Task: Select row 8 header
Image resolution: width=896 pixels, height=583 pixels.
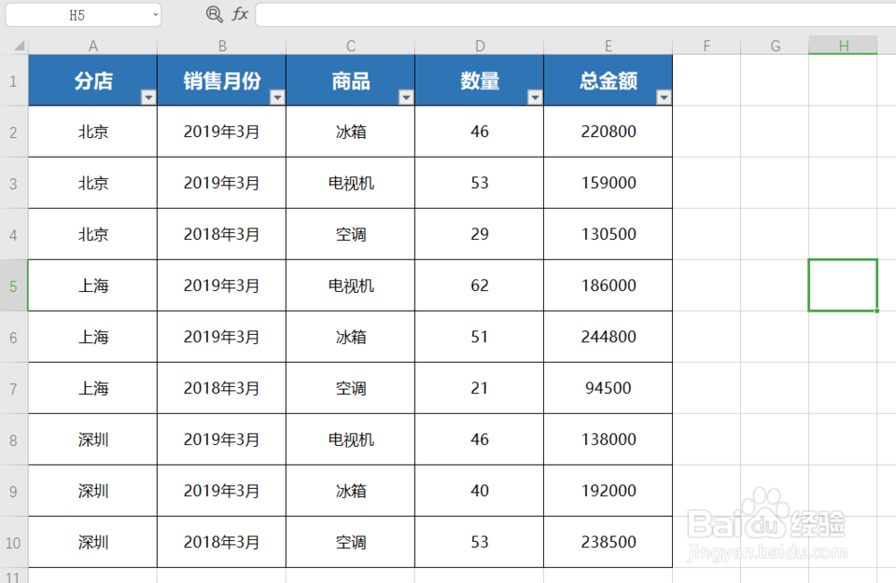Action: coord(13,440)
